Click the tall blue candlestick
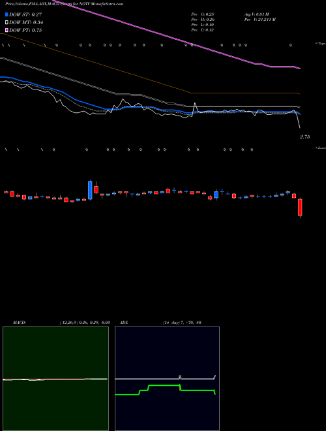This screenshot has width=326, height=431. tap(90, 190)
